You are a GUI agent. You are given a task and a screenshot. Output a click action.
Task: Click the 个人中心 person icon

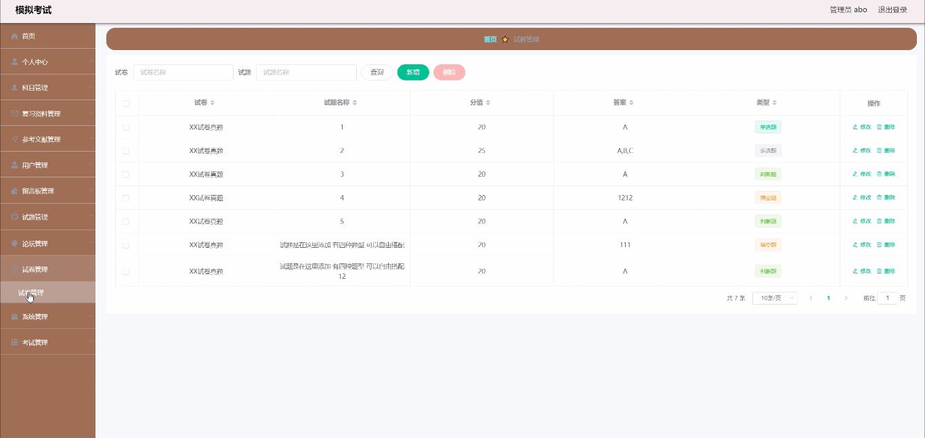[x=15, y=62]
